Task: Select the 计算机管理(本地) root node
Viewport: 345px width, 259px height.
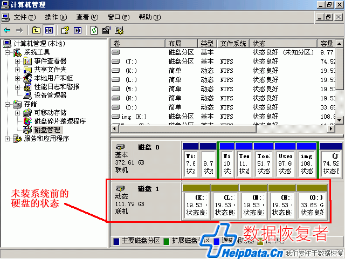Action: [x=39, y=44]
